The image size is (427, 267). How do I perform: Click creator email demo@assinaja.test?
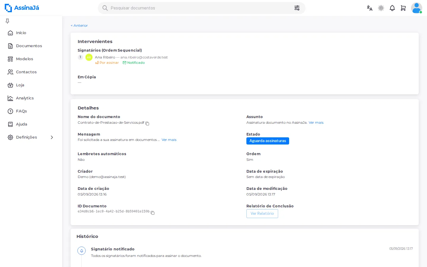tap(107, 177)
